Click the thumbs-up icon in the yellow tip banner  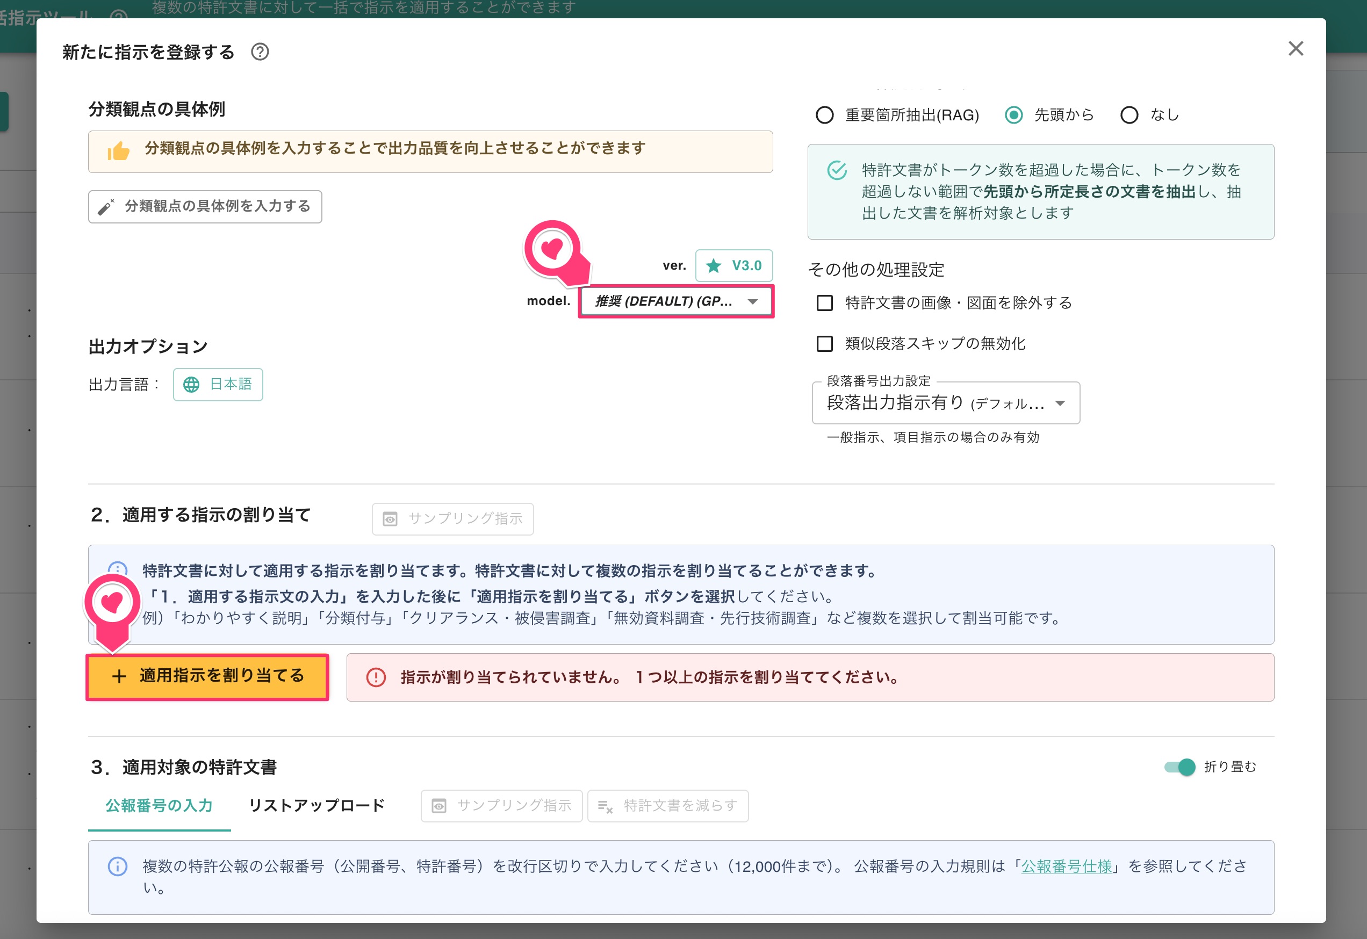[x=118, y=151]
